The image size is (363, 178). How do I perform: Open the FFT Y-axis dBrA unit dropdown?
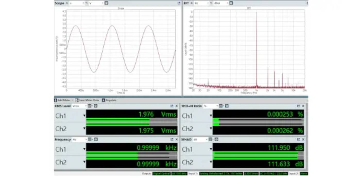(221, 3)
